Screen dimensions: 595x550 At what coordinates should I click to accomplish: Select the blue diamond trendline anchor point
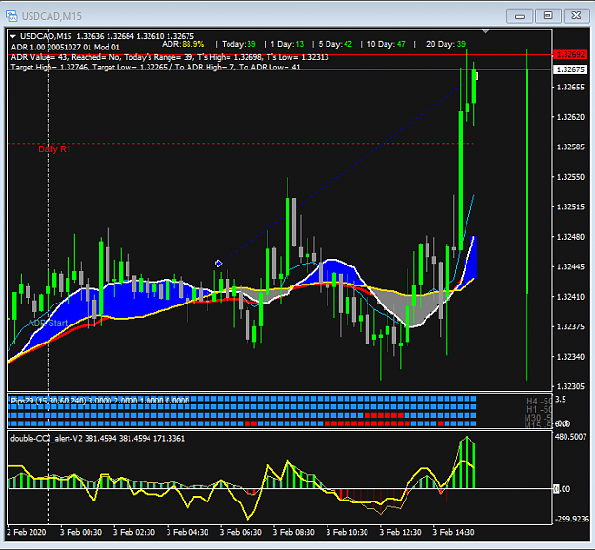(218, 264)
